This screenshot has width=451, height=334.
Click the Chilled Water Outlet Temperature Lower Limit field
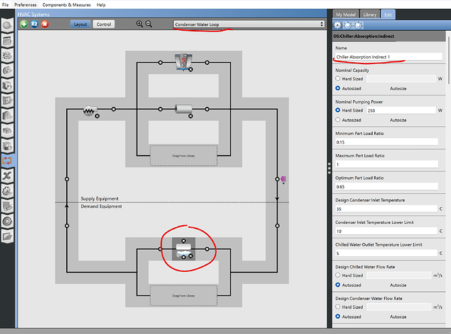tap(386, 253)
